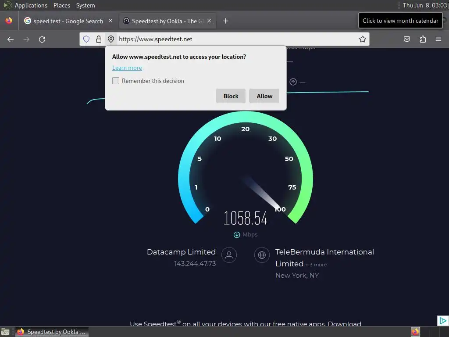Open a new tab with the plus icon
This screenshot has height=337, width=449.
point(226,21)
